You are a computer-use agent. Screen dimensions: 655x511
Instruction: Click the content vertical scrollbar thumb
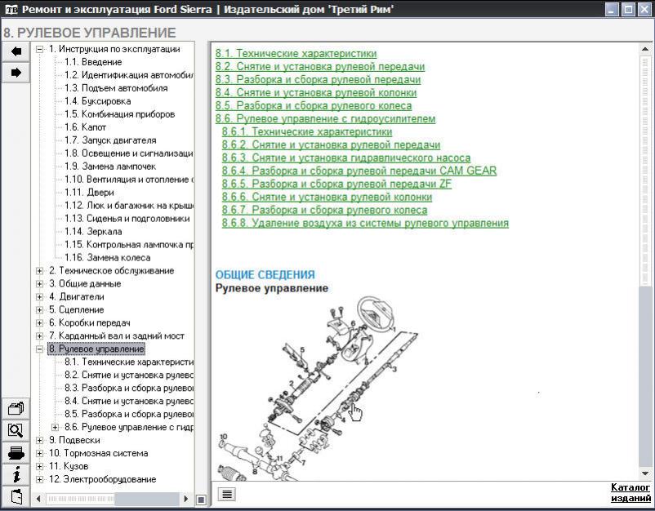point(645,171)
